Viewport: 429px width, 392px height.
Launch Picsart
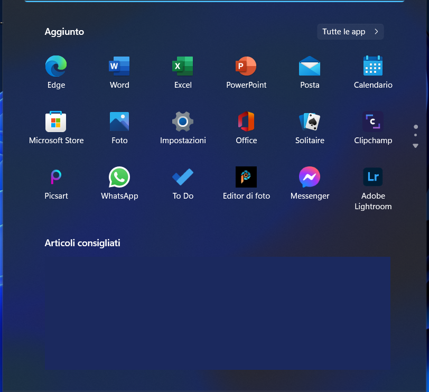pyautogui.click(x=56, y=183)
